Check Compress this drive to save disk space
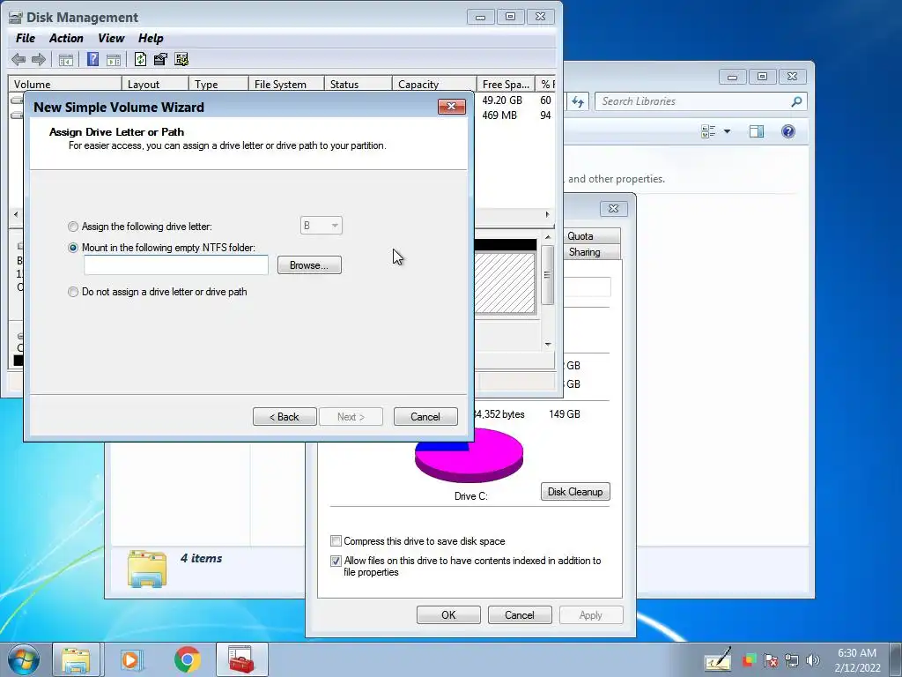Image resolution: width=902 pixels, height=677 pixels. [336, 541]
